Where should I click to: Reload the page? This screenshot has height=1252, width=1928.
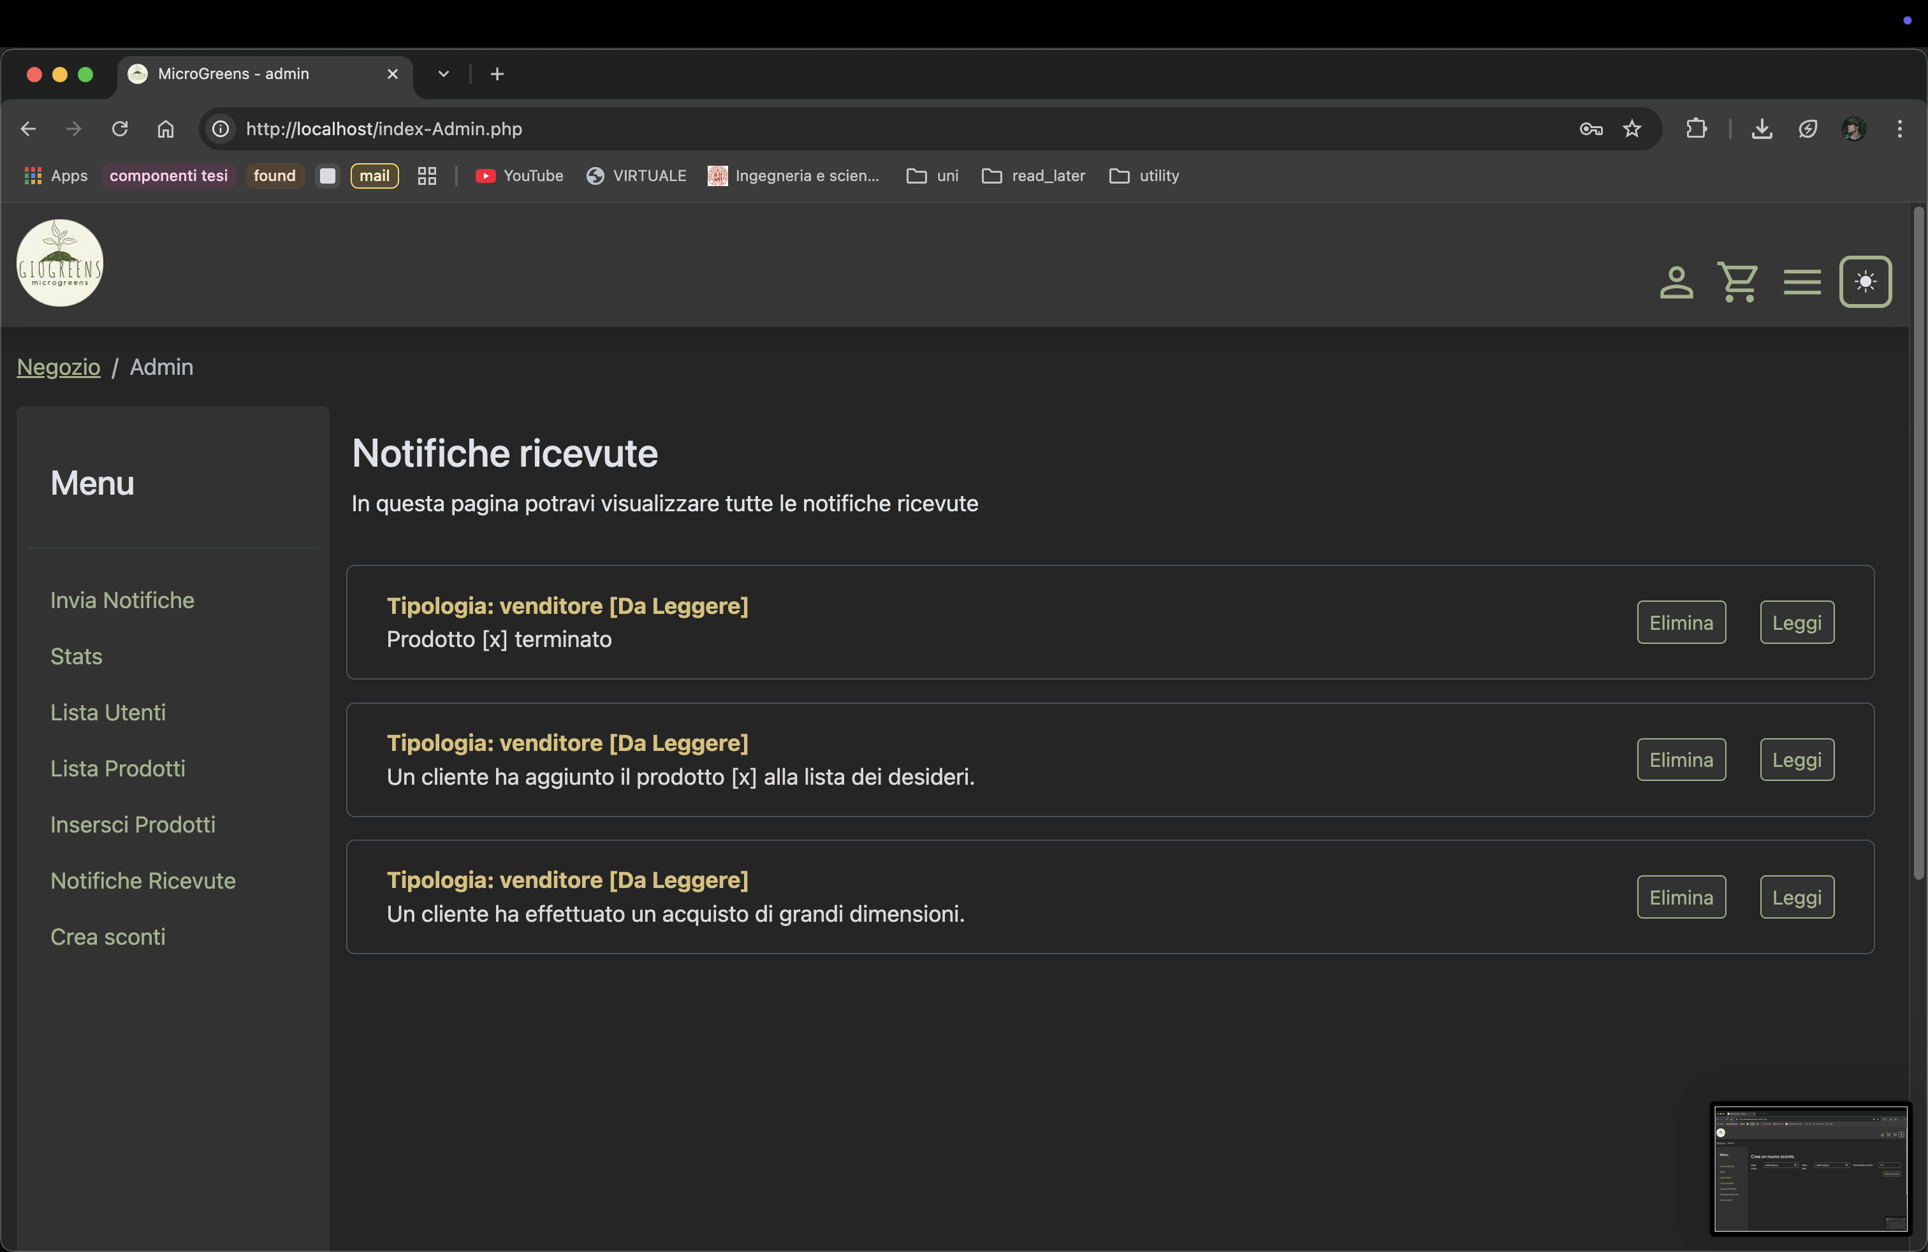[x=120, y=129]
